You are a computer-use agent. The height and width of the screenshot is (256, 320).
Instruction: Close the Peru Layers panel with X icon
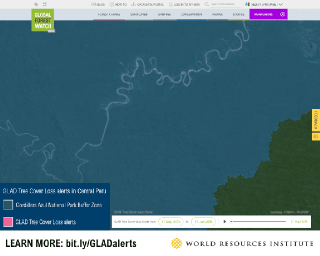click(x=282, y=14)
